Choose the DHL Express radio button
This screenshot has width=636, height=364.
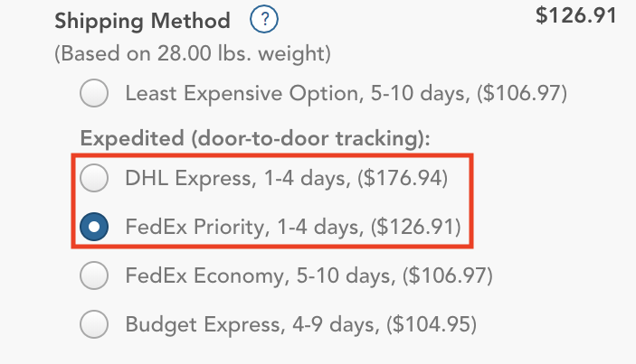click(94, 178)
